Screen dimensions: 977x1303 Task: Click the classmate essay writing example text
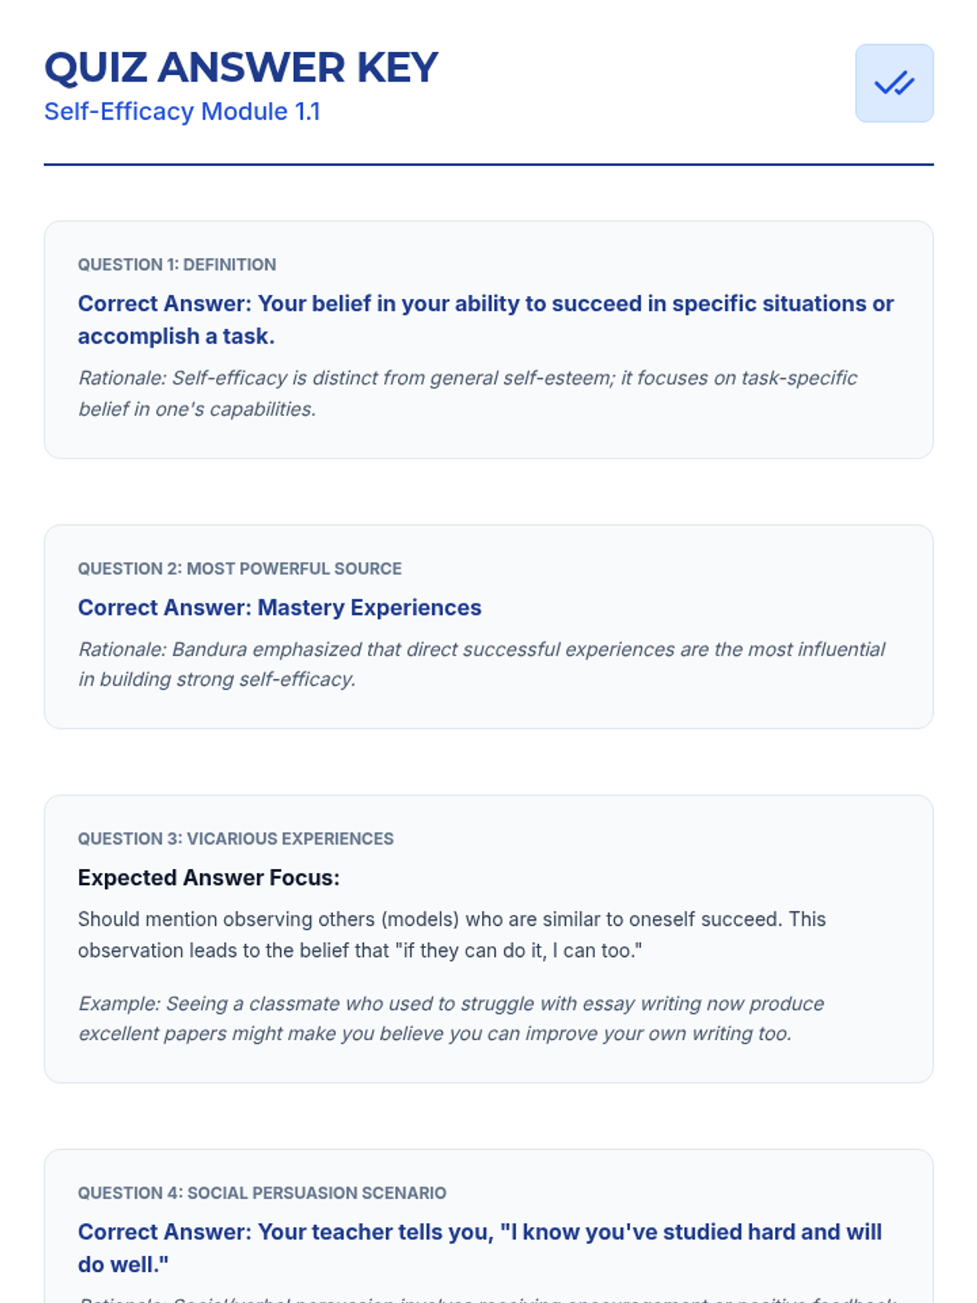[x=451, y=1018]
